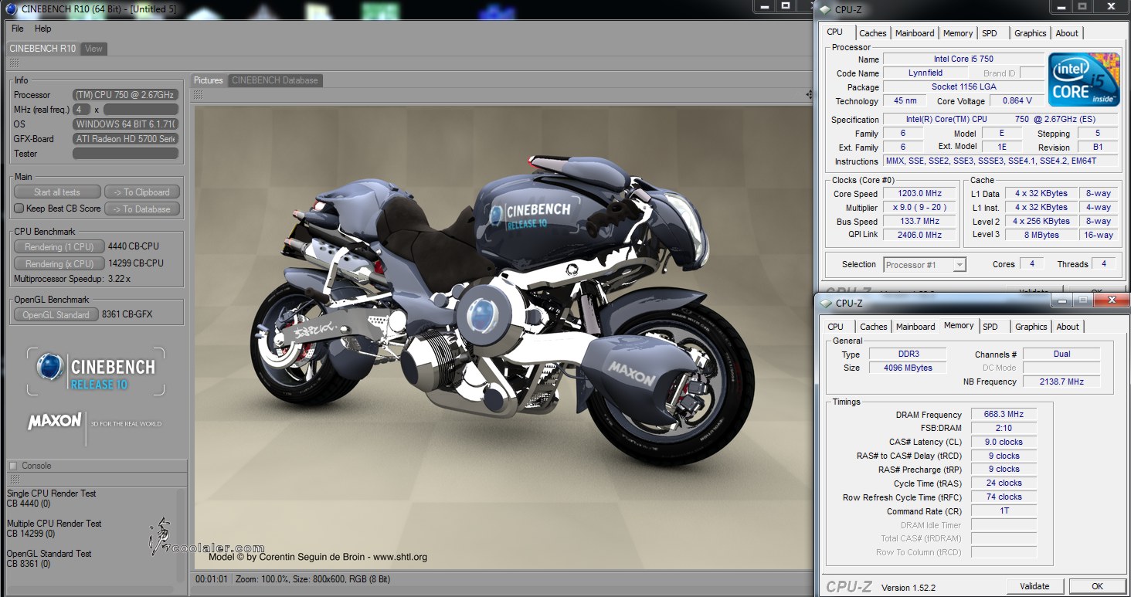The image size is (1131, 597).
Task: Click Validate button in bottom CPU-Z window
Action: pyautogui.click(x=1034, y=586)
